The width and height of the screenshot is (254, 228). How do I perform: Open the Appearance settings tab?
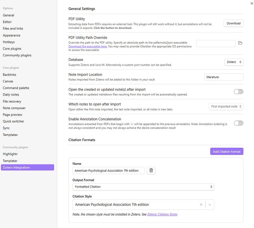(x=12, y=35)
